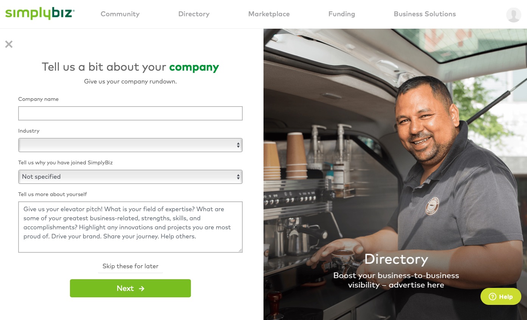Click the textarea resize handle corner
527x320 pixels.
tap(240, 250)
